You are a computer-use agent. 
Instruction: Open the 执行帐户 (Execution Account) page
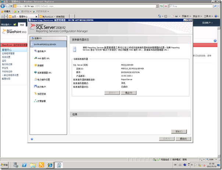click(40, 86)
